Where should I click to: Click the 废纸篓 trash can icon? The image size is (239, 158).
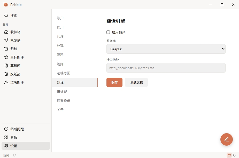click(6, 74)
